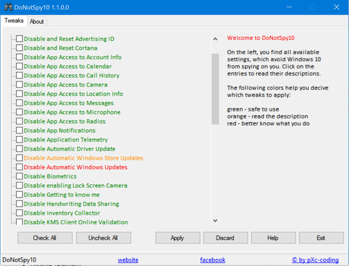Check the red Disable Automatic Windows Updates box

[x=20, y=167]
